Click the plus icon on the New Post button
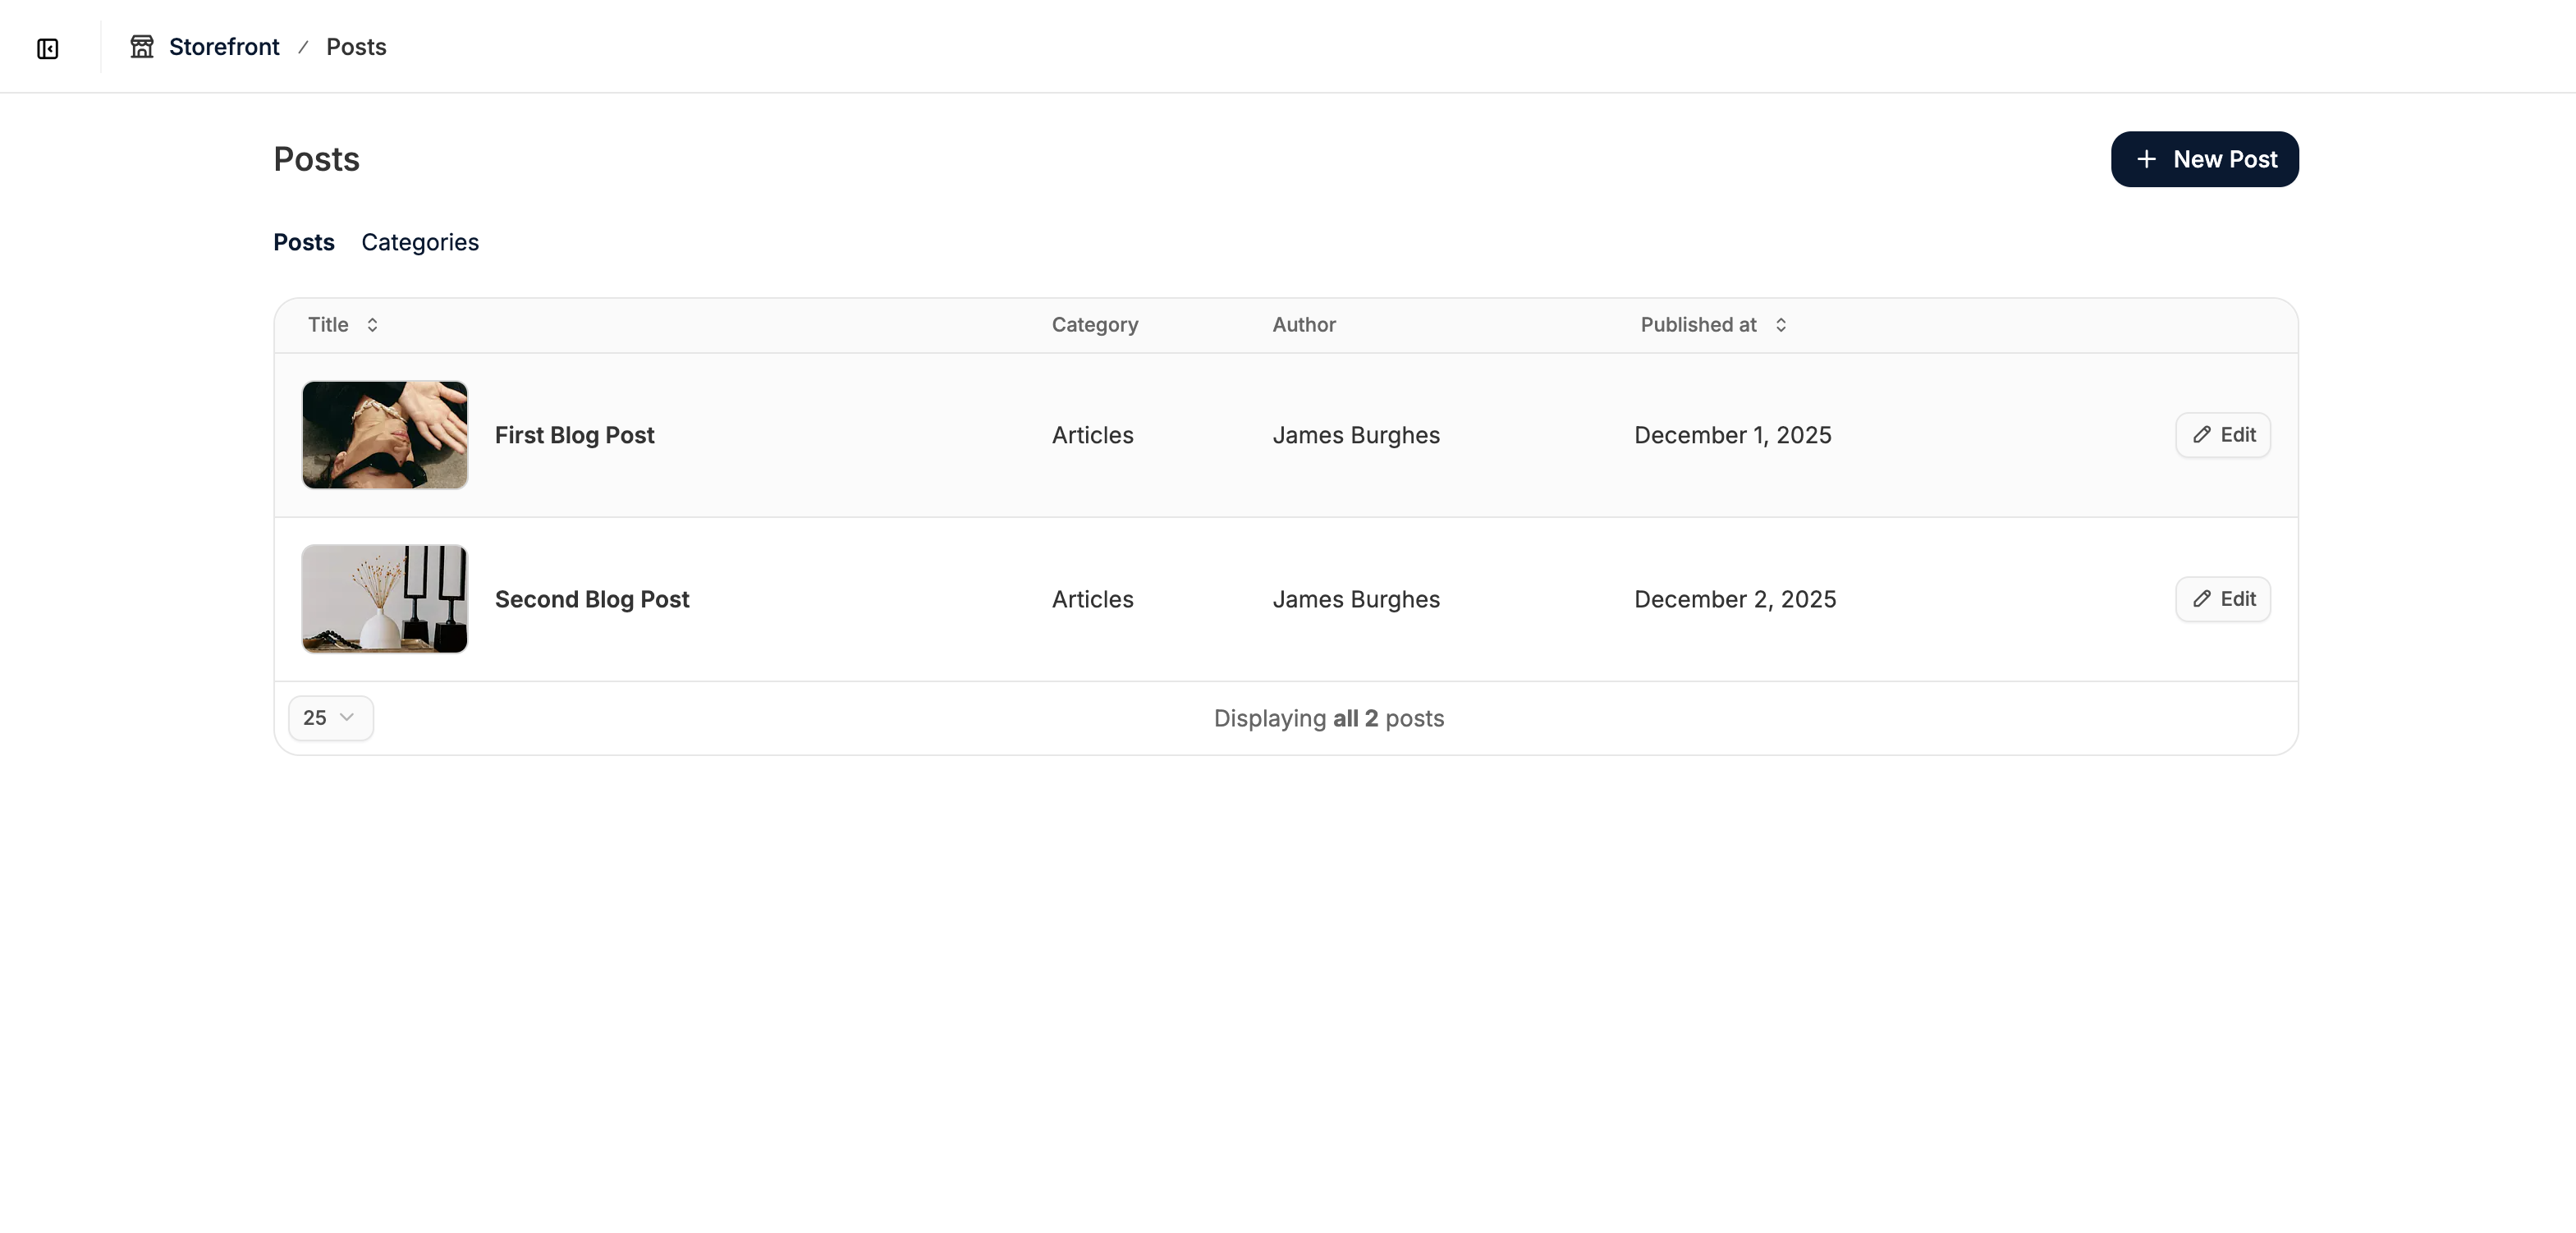 [2148, 159]
